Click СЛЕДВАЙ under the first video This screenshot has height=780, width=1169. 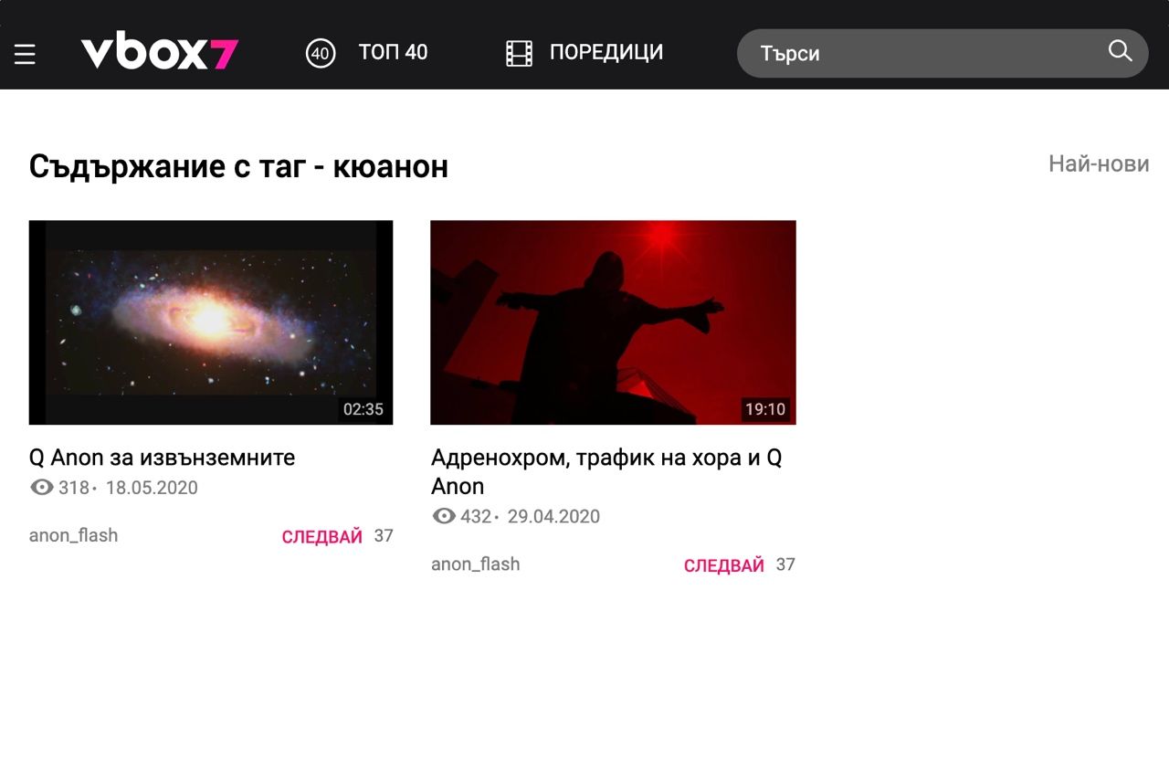[x=322, y=537]
